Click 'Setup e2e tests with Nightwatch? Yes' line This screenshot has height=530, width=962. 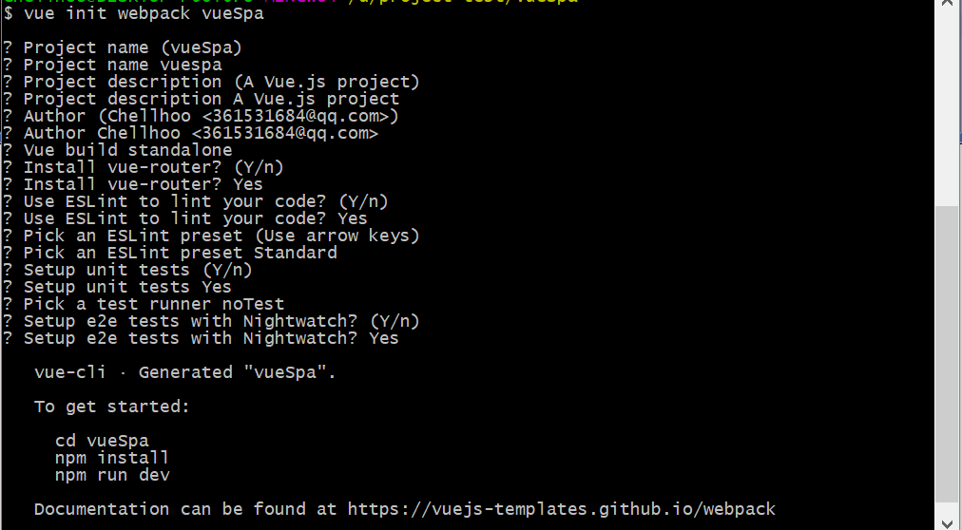point(211,338)
